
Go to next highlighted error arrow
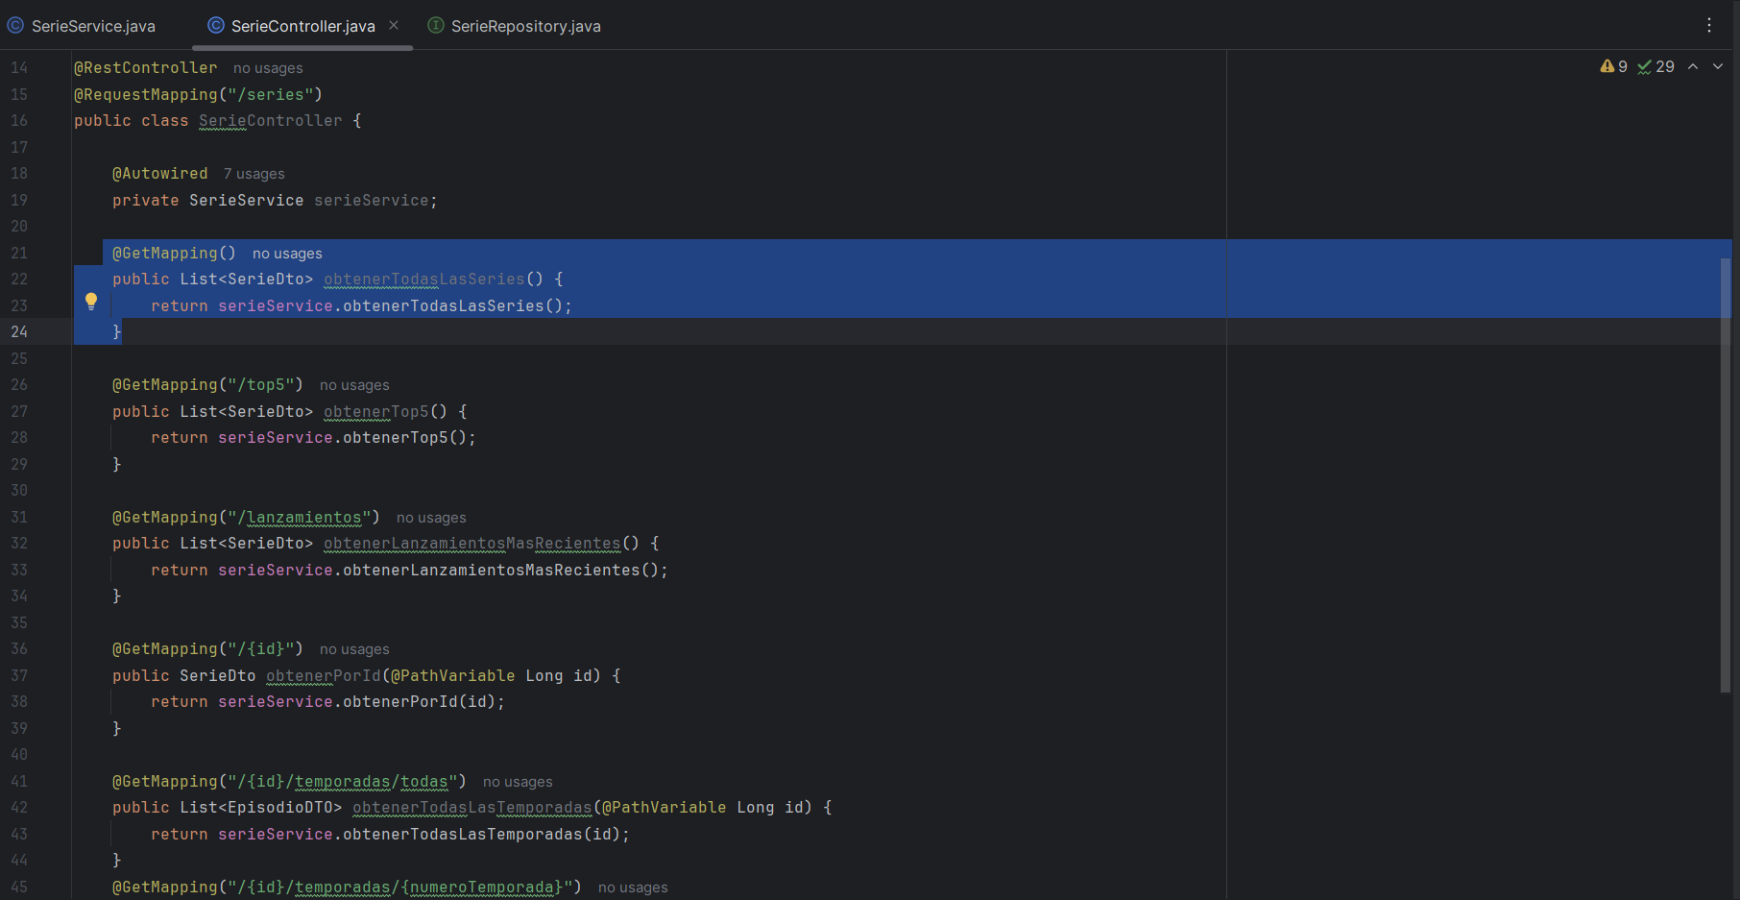pyautogui.click(x=1718, y=66)
